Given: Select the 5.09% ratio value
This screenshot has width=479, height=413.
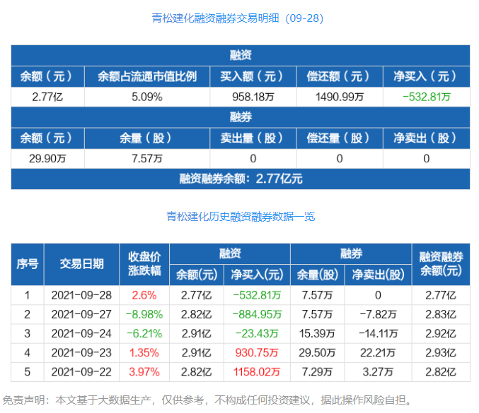Looking at the screenshot, I should [x=147, y=97].
